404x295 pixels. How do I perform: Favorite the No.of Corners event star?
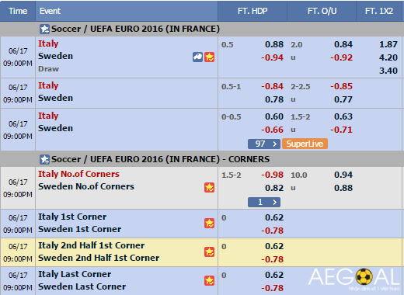pyautogui.click(x=209, y=187)
